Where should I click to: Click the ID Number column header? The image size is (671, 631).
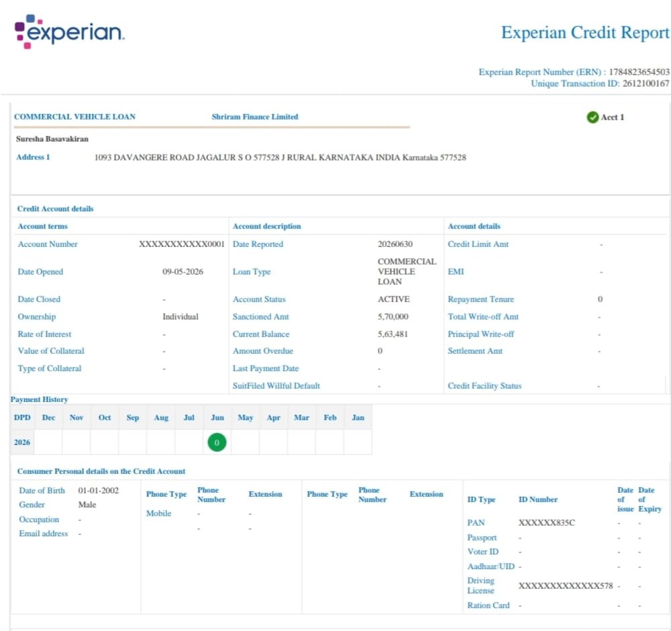coord(538,499)
